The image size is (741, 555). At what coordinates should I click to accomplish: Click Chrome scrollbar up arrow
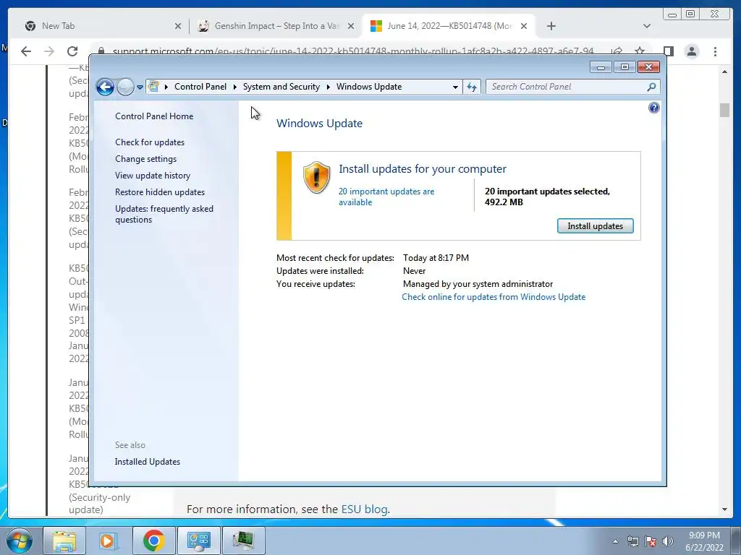[x=724, y=72]
